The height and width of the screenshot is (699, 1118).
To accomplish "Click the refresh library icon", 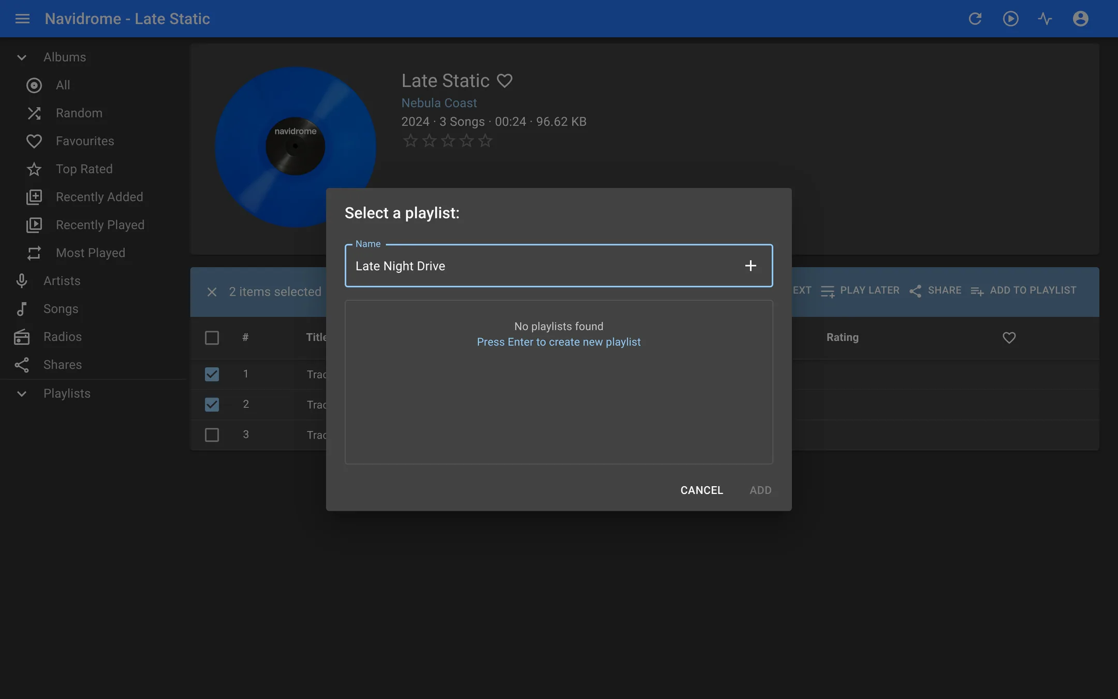I will (x=975, y=19).
